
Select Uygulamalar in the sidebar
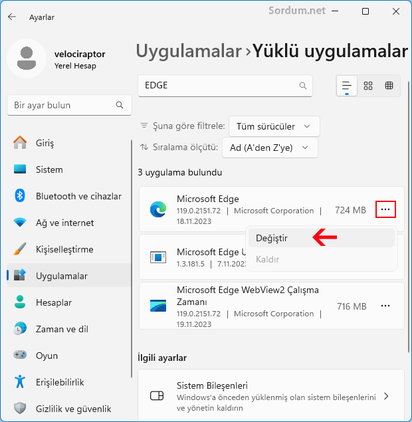[x=69, y=276]
